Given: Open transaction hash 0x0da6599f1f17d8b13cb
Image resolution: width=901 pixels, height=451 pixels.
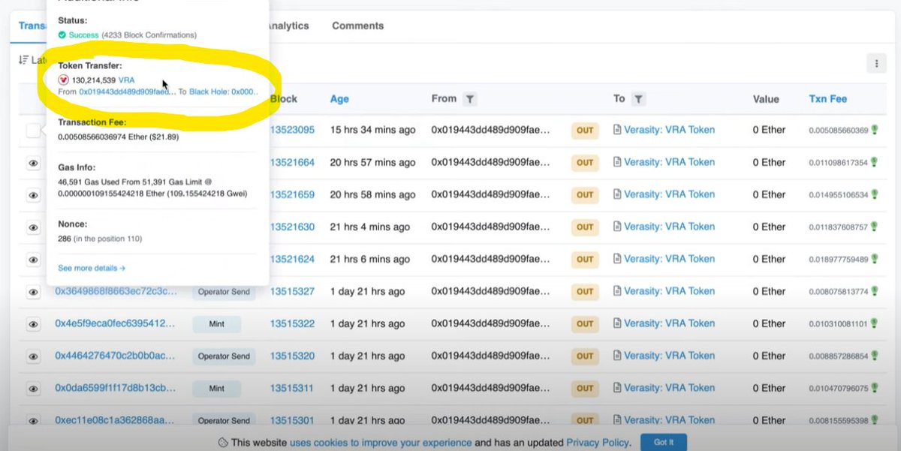Looking at the screenshot, I should pyautogui.click(x=116, y=388).
